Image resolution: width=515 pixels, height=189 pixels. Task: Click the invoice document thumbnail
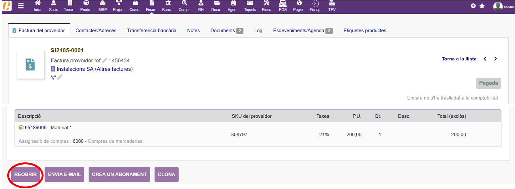[x=30, y=65]
